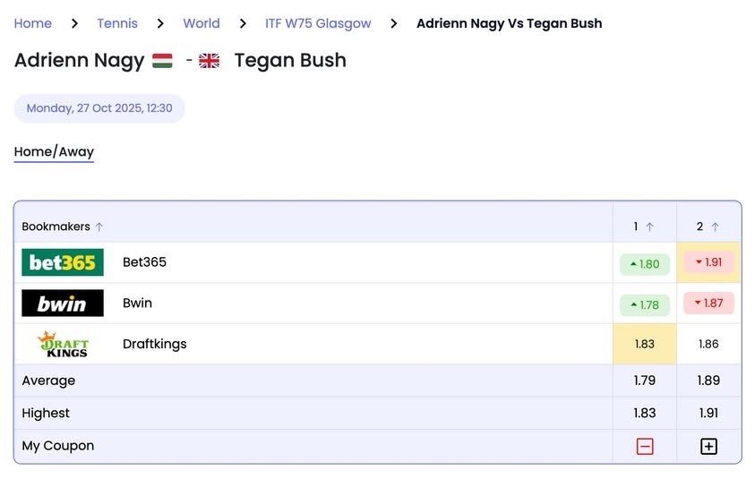Click the Bet365 bookmaker logo
The height and width of the screenshot is (479, 755).
pos(63,262)
